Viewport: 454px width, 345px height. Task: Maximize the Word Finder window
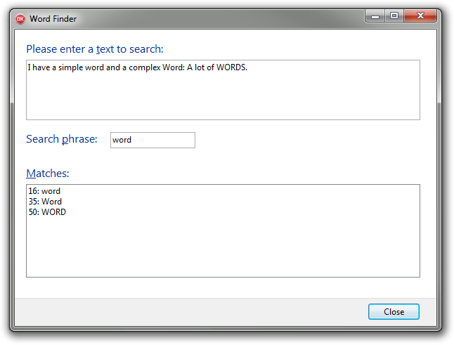coord(394,15)
